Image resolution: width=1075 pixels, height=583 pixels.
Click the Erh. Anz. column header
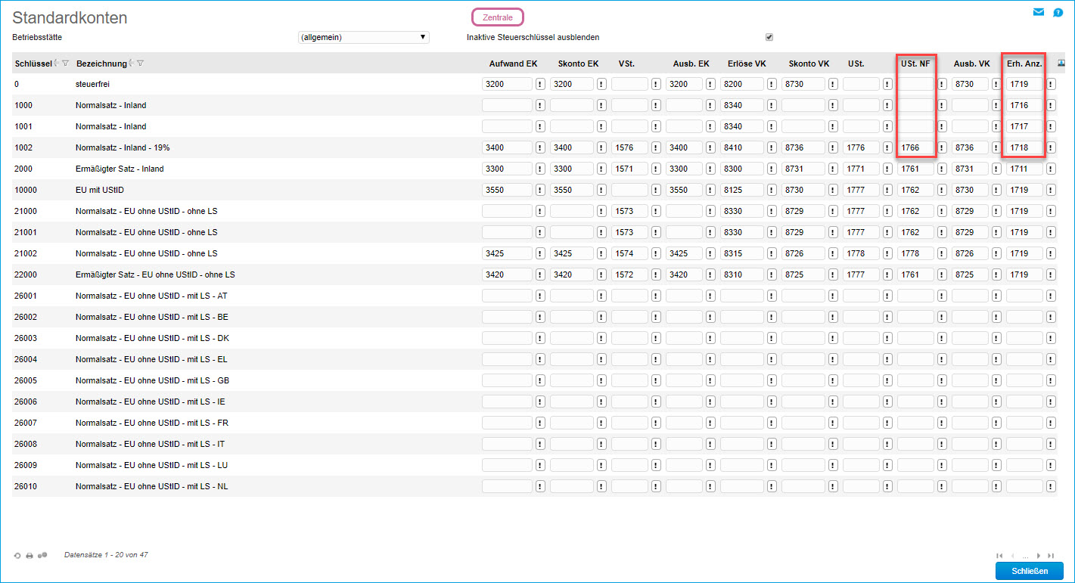point(1024,64)
